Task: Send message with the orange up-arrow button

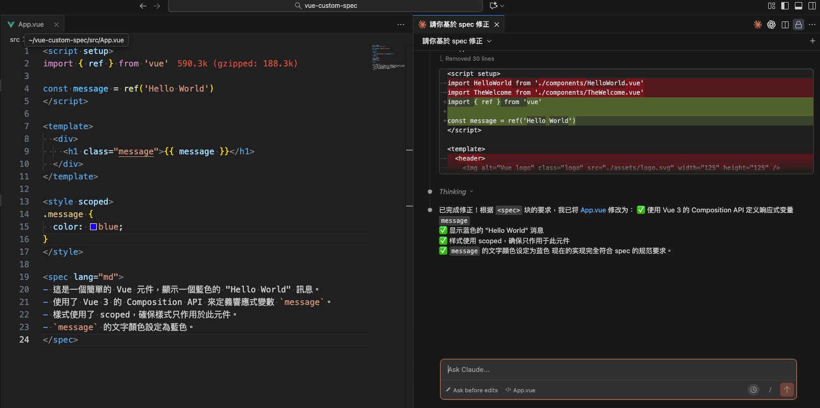Action: [787, 390]
